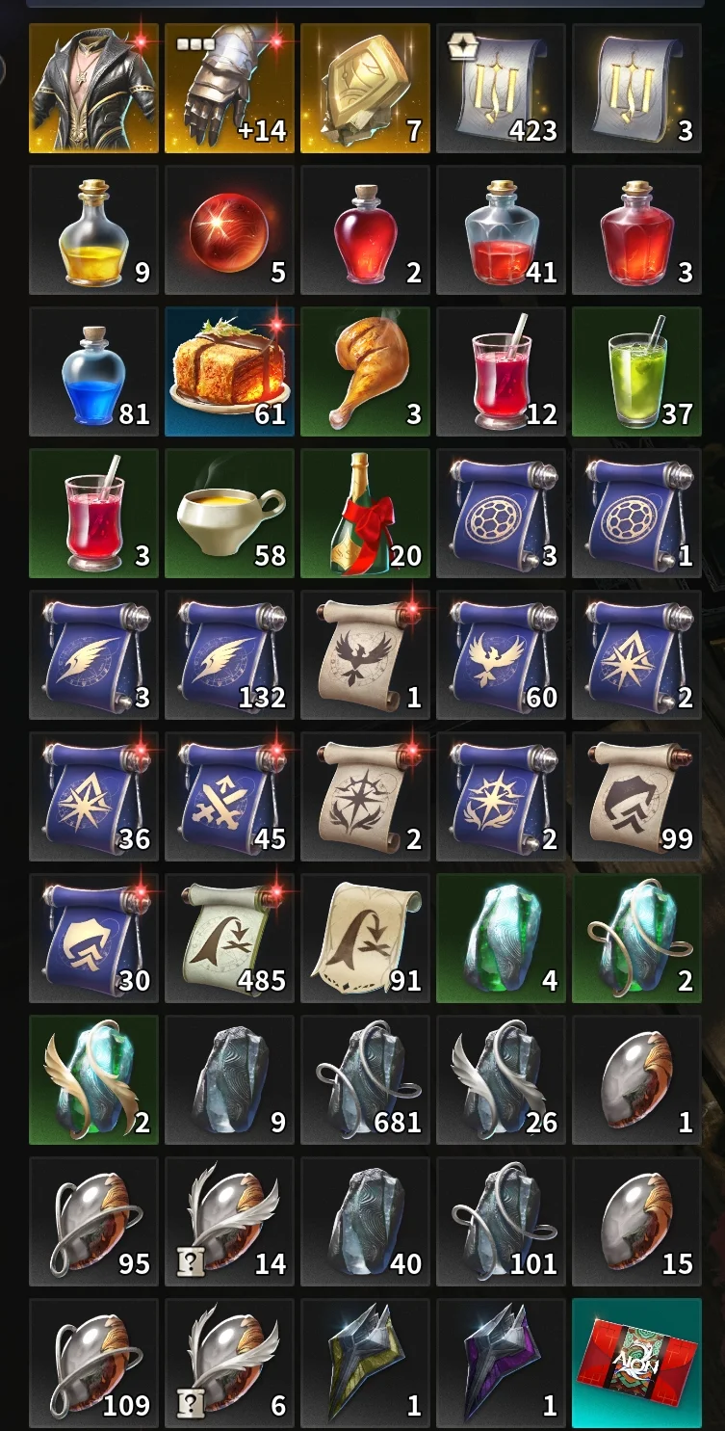Choose the roasted chicken leg food item
Viewport: 725px width, 1431px height.
click(365, 372)
